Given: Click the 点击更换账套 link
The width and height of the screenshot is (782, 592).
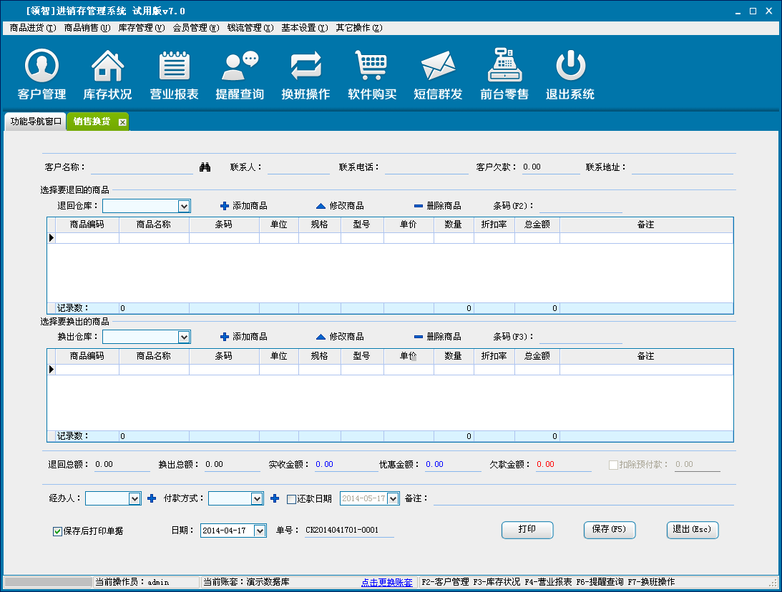Looking at the screenshot, I should (x=386, y=582).
